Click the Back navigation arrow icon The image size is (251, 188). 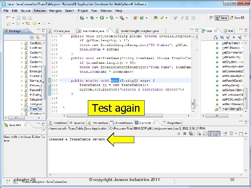[34, 24]
